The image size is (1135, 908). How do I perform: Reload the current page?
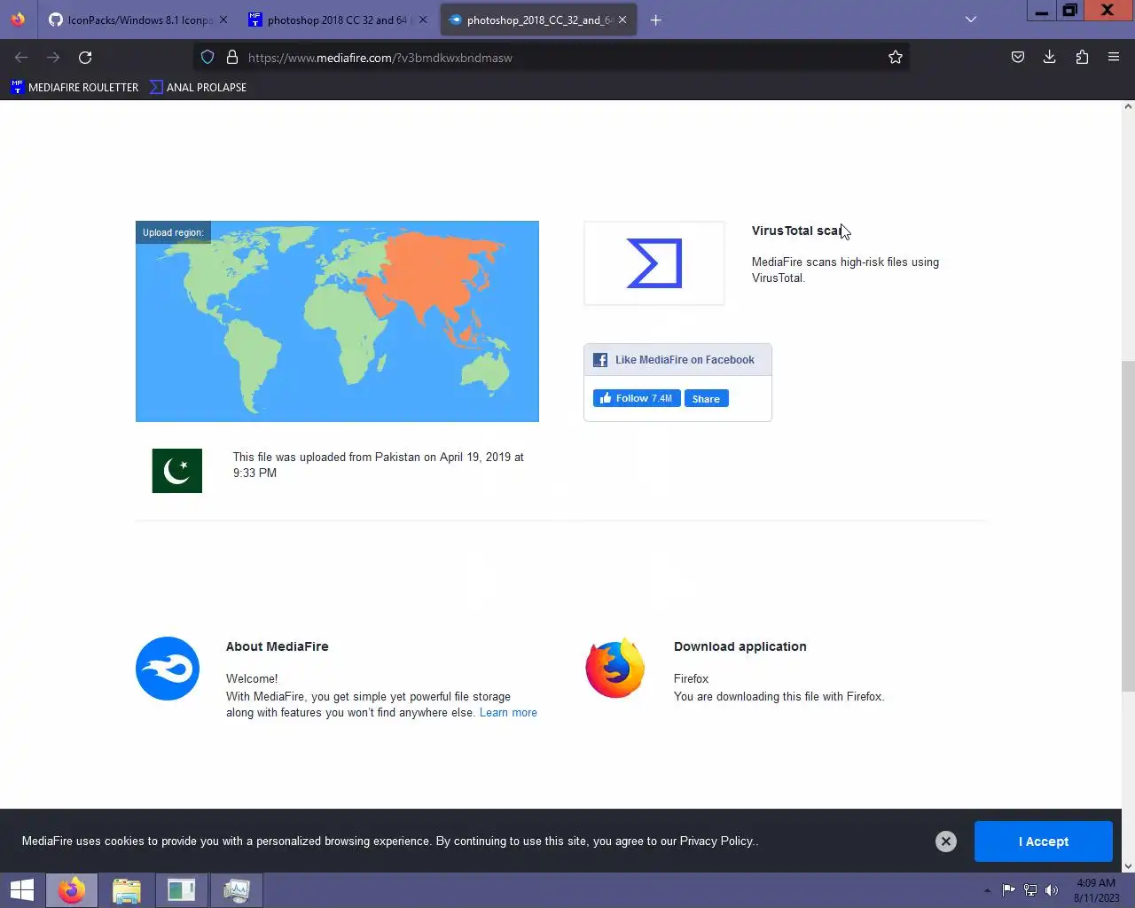tap(85, 58)
